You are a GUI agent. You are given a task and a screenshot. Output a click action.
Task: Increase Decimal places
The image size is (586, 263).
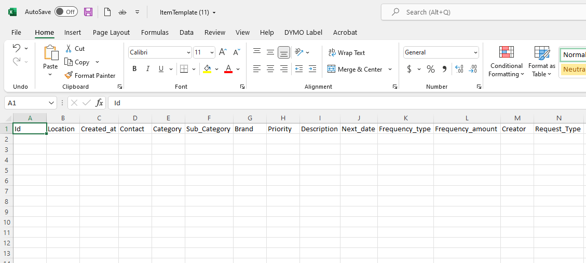tap(459, 69)
